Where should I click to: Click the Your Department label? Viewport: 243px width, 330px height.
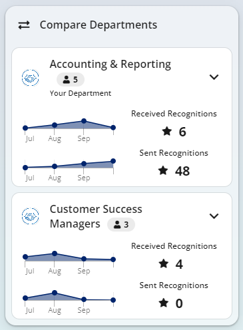(81, 93)
